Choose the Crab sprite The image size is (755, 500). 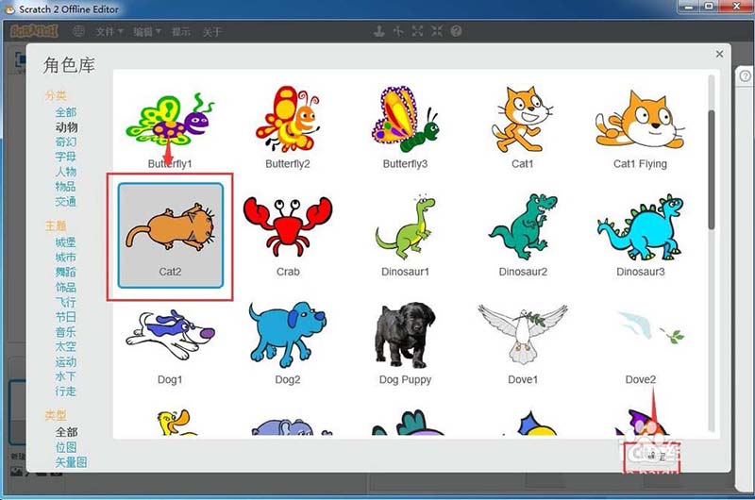point(288,235)
